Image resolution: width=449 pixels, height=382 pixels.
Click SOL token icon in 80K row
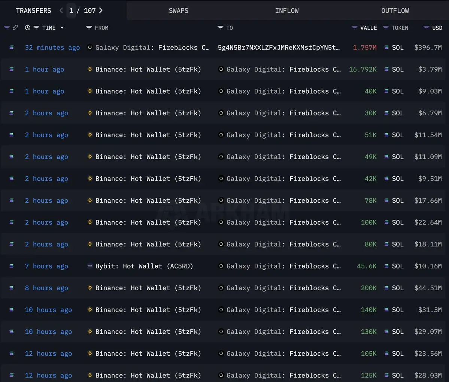386,244
